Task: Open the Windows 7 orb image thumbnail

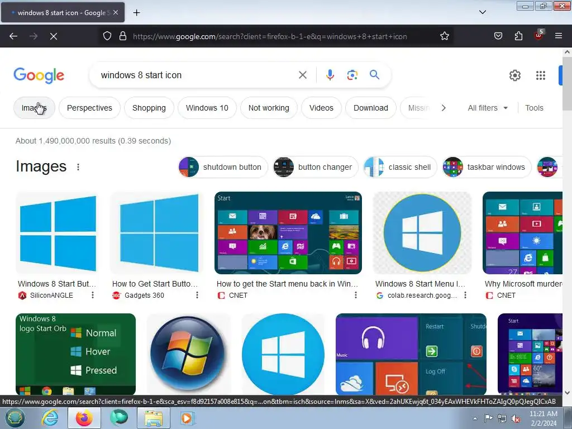Action: 188,354
